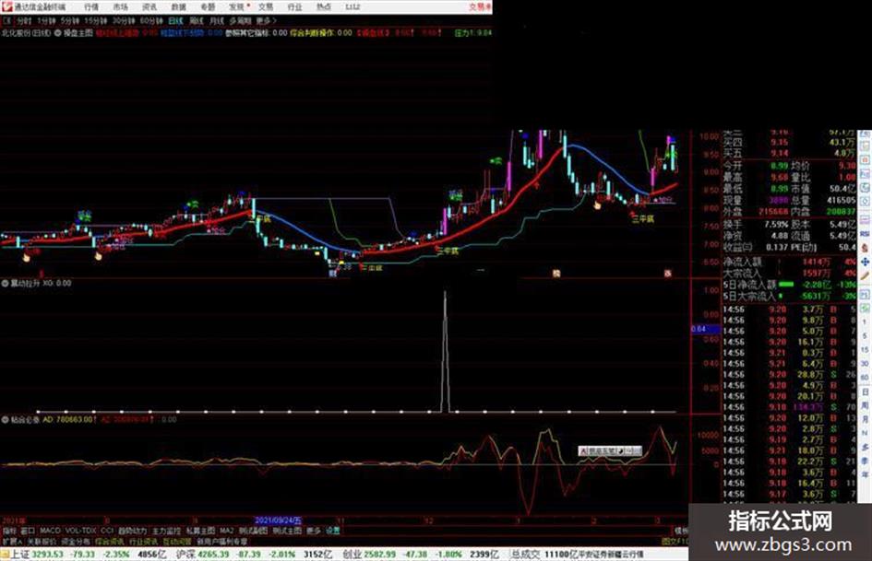
Task: Click the 换手 7.59% value
Action: click(x=777, y=225)
